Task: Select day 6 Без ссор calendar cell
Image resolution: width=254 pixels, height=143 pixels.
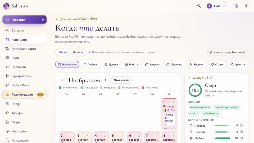Action: pos(135,137)
